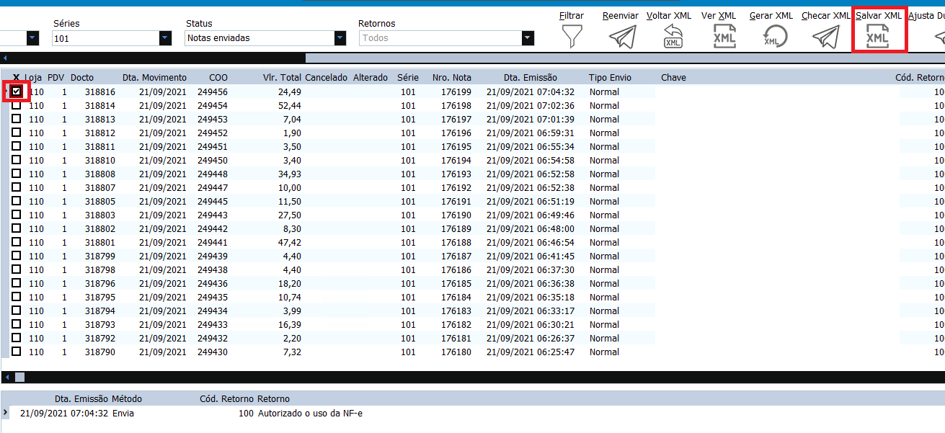
Task: Check the checkbox for Docto 318811
Action: coord(16,146)
